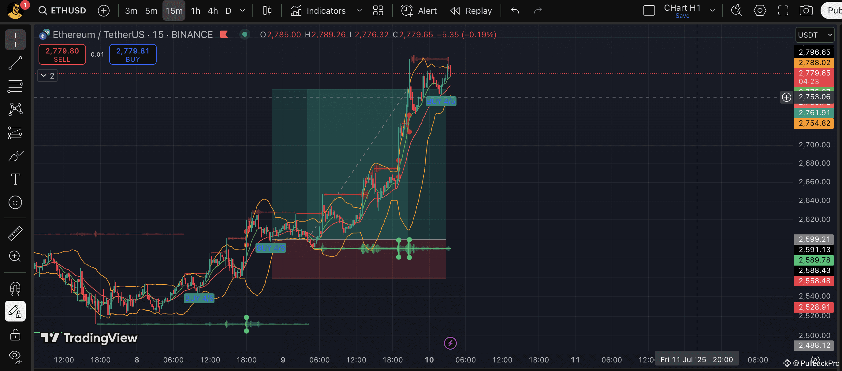The image size is (842, 371).
Task: Select the top BUY 4/5 signal label
Action: coord(441,101)
